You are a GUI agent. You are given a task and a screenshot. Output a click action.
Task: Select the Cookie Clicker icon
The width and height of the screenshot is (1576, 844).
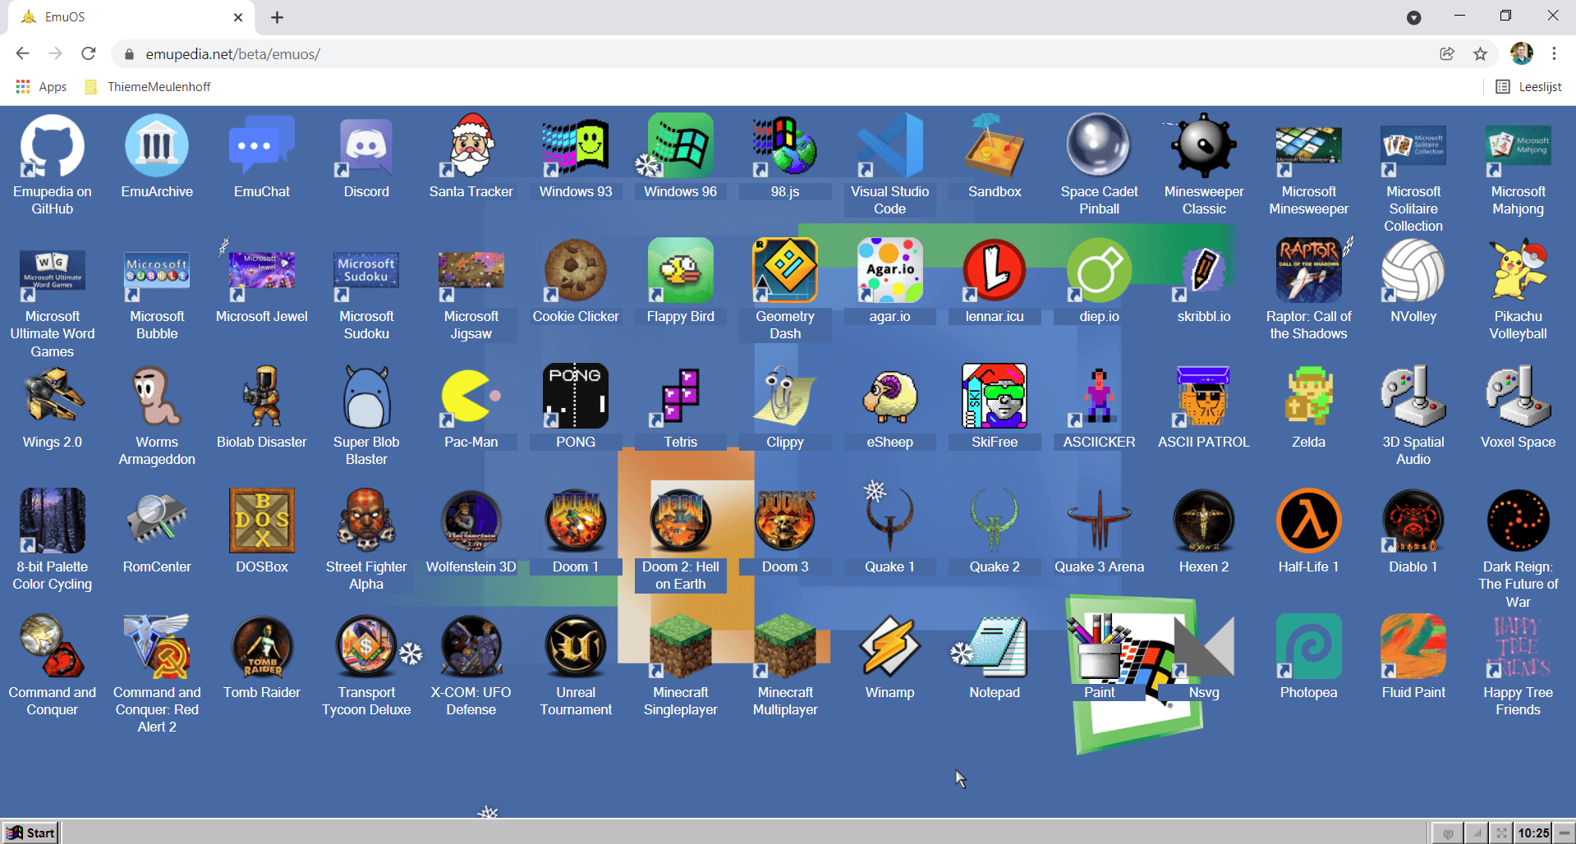tap(576, 271)
